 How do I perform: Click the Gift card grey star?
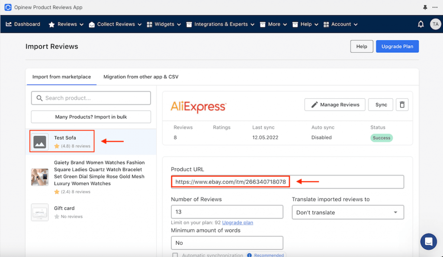(x=57, y=217)
